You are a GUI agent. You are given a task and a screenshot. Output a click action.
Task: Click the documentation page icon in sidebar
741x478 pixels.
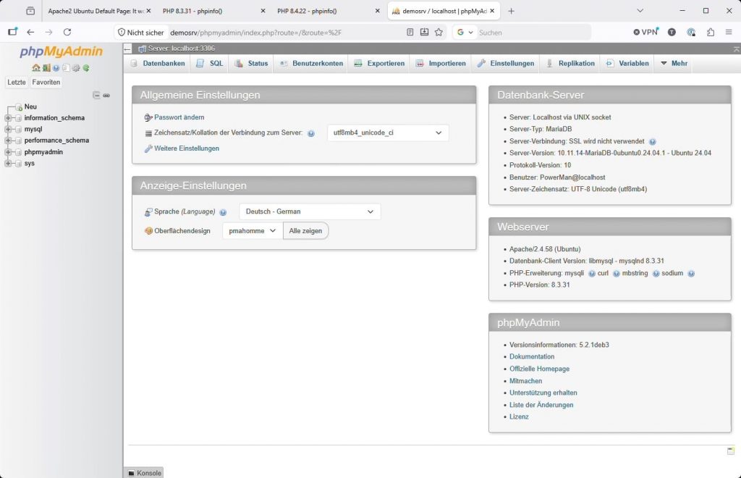(x=66, y=68)
